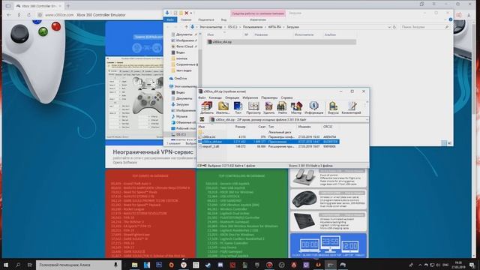Select x360ce_x64.zip file in Explorer
The height and width of the screenshot is (270, 480).
tap(281, 42)
